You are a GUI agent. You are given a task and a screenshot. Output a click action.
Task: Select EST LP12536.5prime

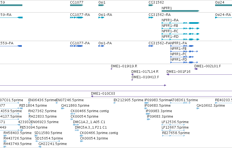[173, 125]
